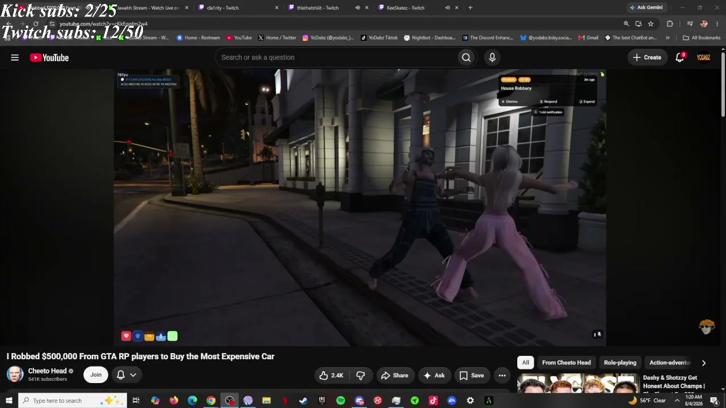Zoom page using address bar magnifier
This screenshot has height=408, width=726.
[626, 24]
